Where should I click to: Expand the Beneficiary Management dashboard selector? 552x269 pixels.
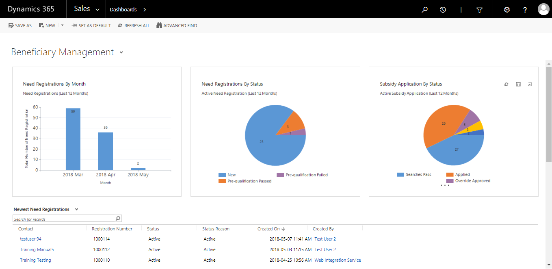click(x=121, y=52)
